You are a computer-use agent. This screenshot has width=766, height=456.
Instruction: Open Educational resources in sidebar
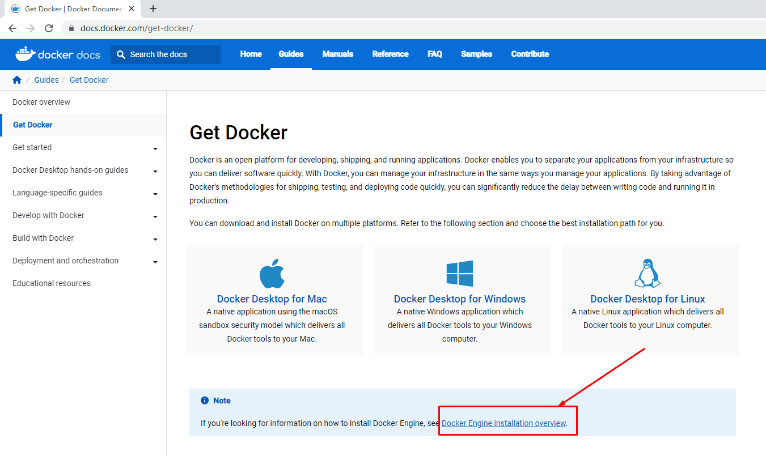tap(52, 283)
